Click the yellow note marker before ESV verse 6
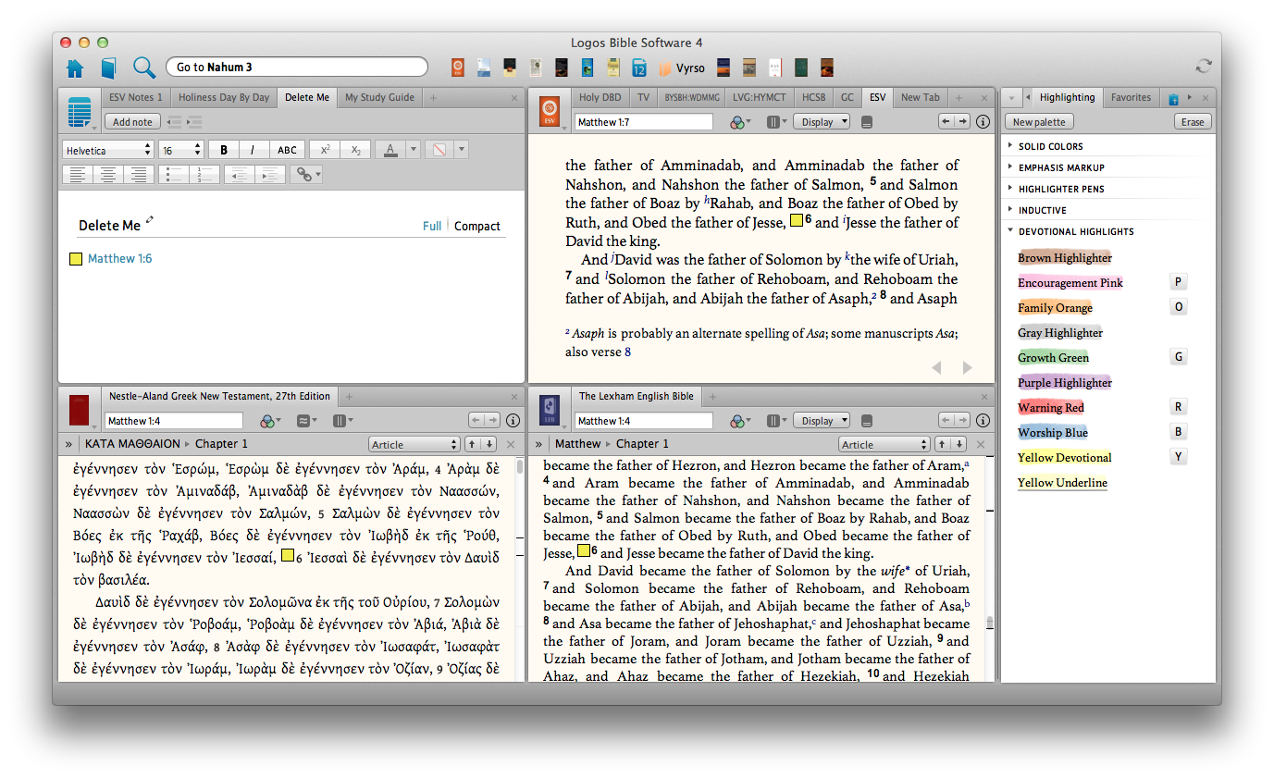The width and height of the screenshot is (1274, 778). 796,221
